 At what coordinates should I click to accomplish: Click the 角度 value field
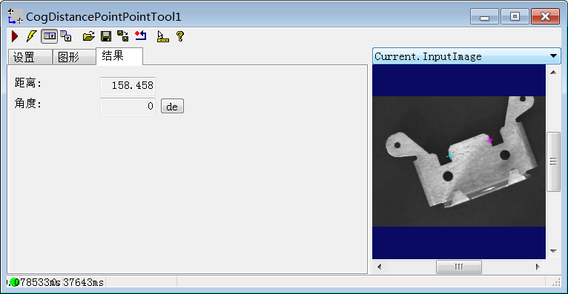128,107
